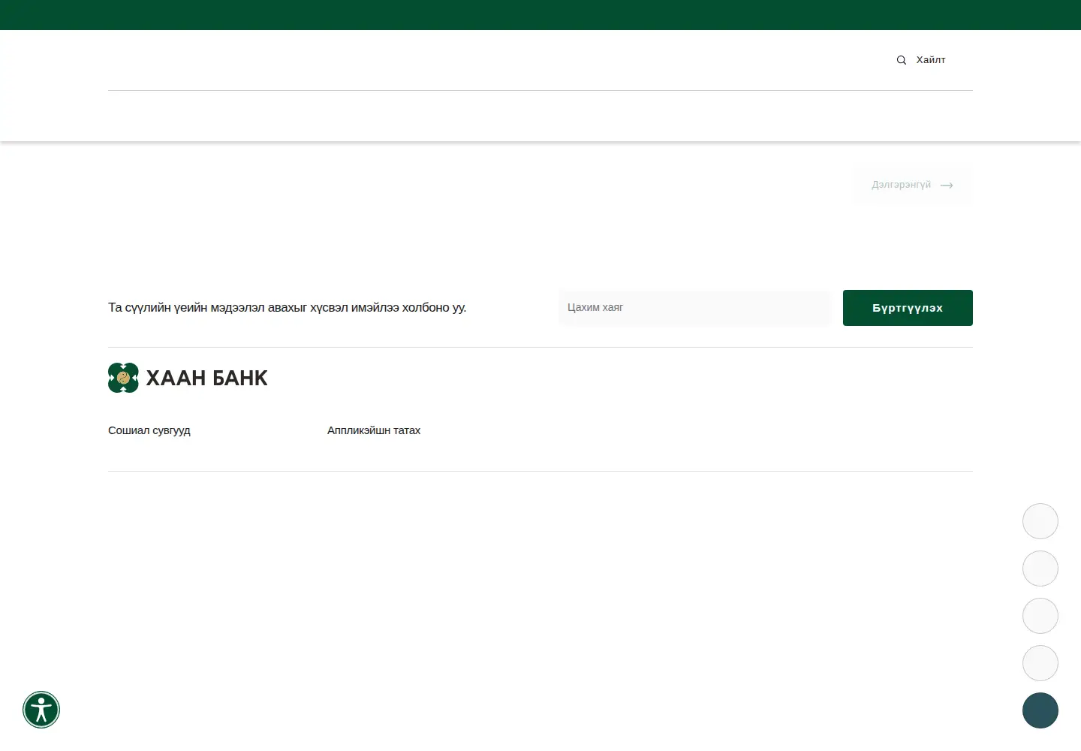Click the faded Дэлгэрэнгүй button
This screenshot has height=751, width=1081.
(913, 185)
